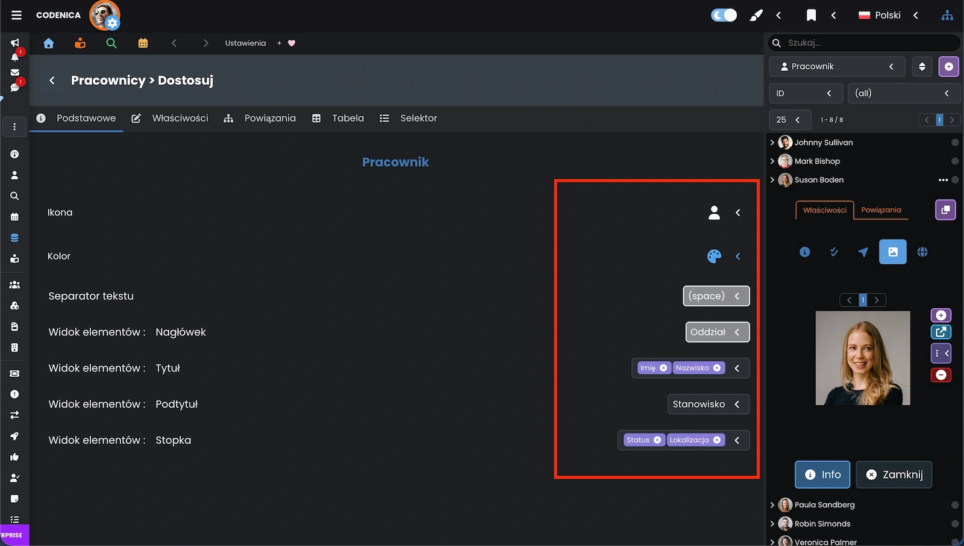Click the Info button

coord(822,474)
